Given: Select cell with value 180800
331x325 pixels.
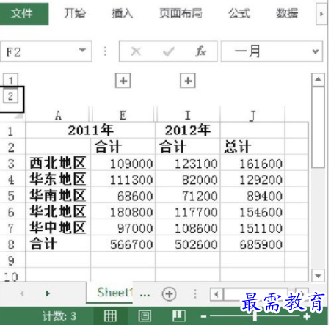Looking at the screenshot, I should pos(123,211).
